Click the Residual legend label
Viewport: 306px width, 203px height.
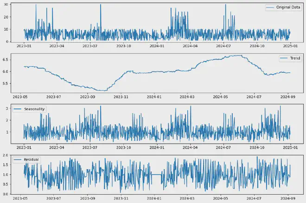coord(32,159)
